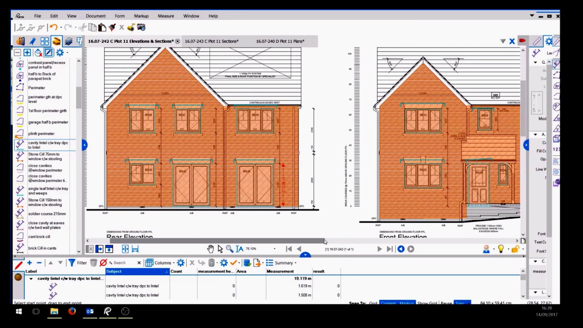Select the Format Painter brush icon
The height and width of the screenshot is (328, 583).
coord(112,27)
